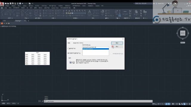Close the command line with its X icon

click(40, 101)
